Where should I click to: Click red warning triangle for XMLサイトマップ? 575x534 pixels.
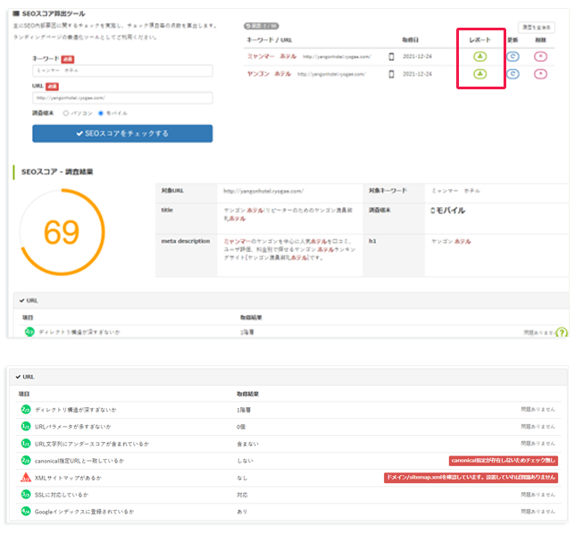[x=26, y=477]
